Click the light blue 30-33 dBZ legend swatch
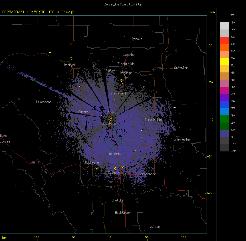 click(x=224, y=112)
